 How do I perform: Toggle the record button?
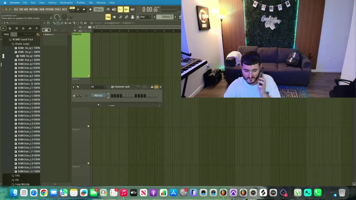(x=90, y=9)
